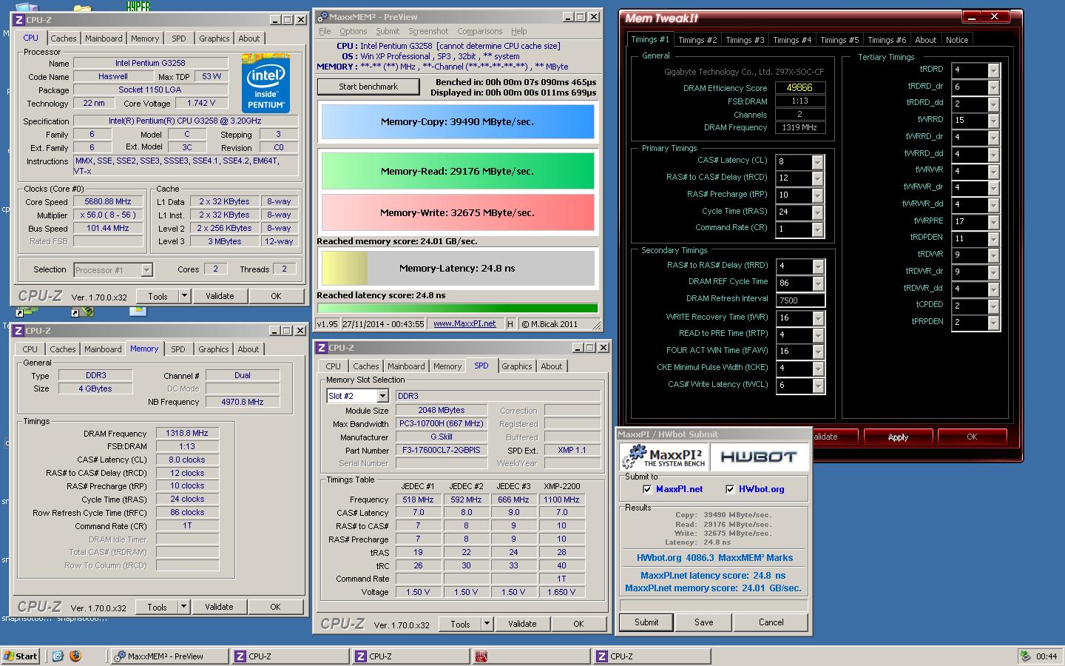Open the Graphics tab in CPU-Z SPD window
Viewport: 1065px width, 666px height.
516,366
